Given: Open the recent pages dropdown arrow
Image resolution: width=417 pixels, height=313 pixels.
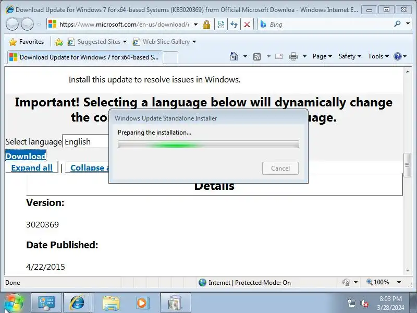Looking at the screenshot, I should [x=39, y=24].
